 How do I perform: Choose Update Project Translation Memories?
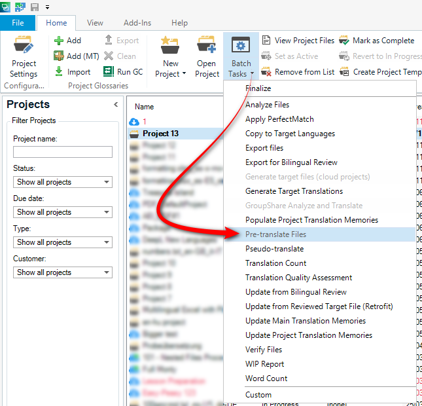(x=320, y=335)
